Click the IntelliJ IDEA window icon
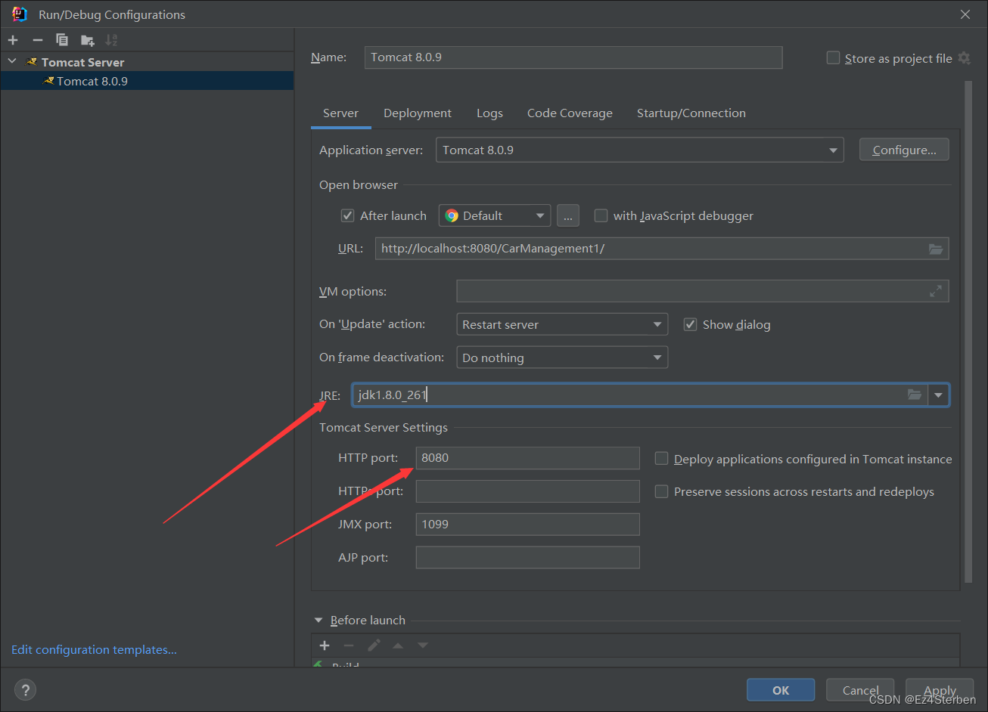Screen dimensions: 988x712 20,14
